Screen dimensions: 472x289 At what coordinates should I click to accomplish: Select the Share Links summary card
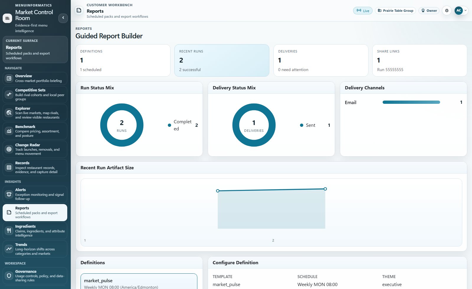420,60
